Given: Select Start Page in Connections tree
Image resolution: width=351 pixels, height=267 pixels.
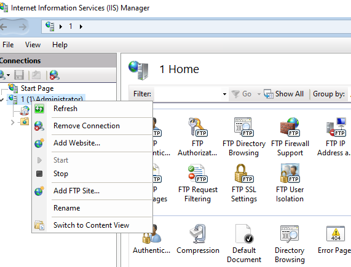Looking at the screenshot, I should click(x=37, y=88).
